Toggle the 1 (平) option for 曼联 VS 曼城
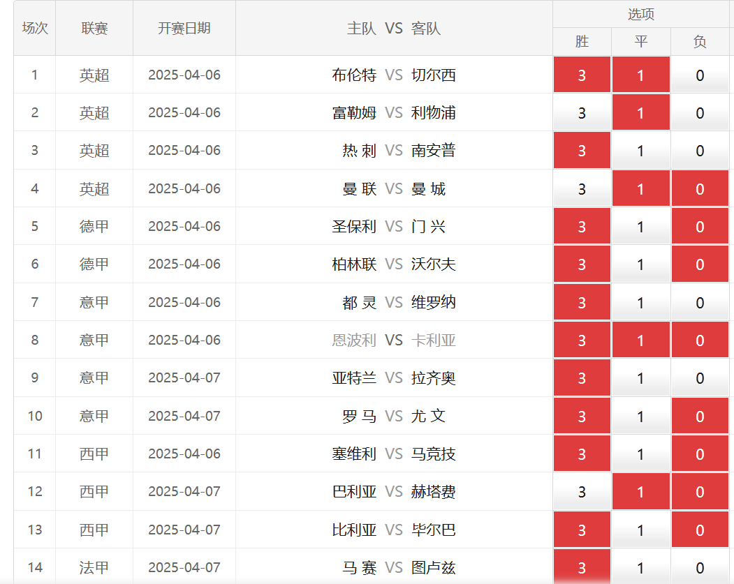Image resolution: width=734 pixels, height=584 pixels. coord(641,188)
